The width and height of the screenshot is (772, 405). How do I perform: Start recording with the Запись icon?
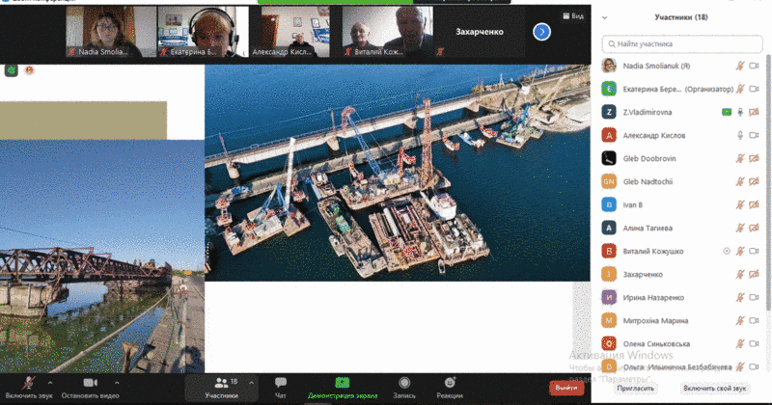tap(404, 383)
